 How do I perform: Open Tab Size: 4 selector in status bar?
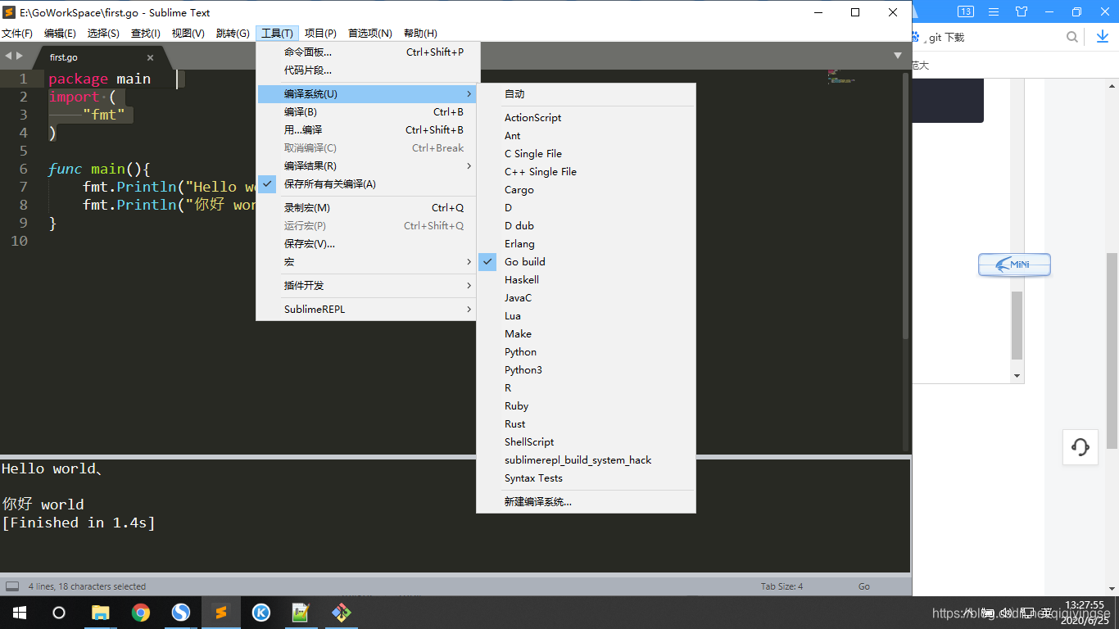pyautogui.click(x=781, y=586)
